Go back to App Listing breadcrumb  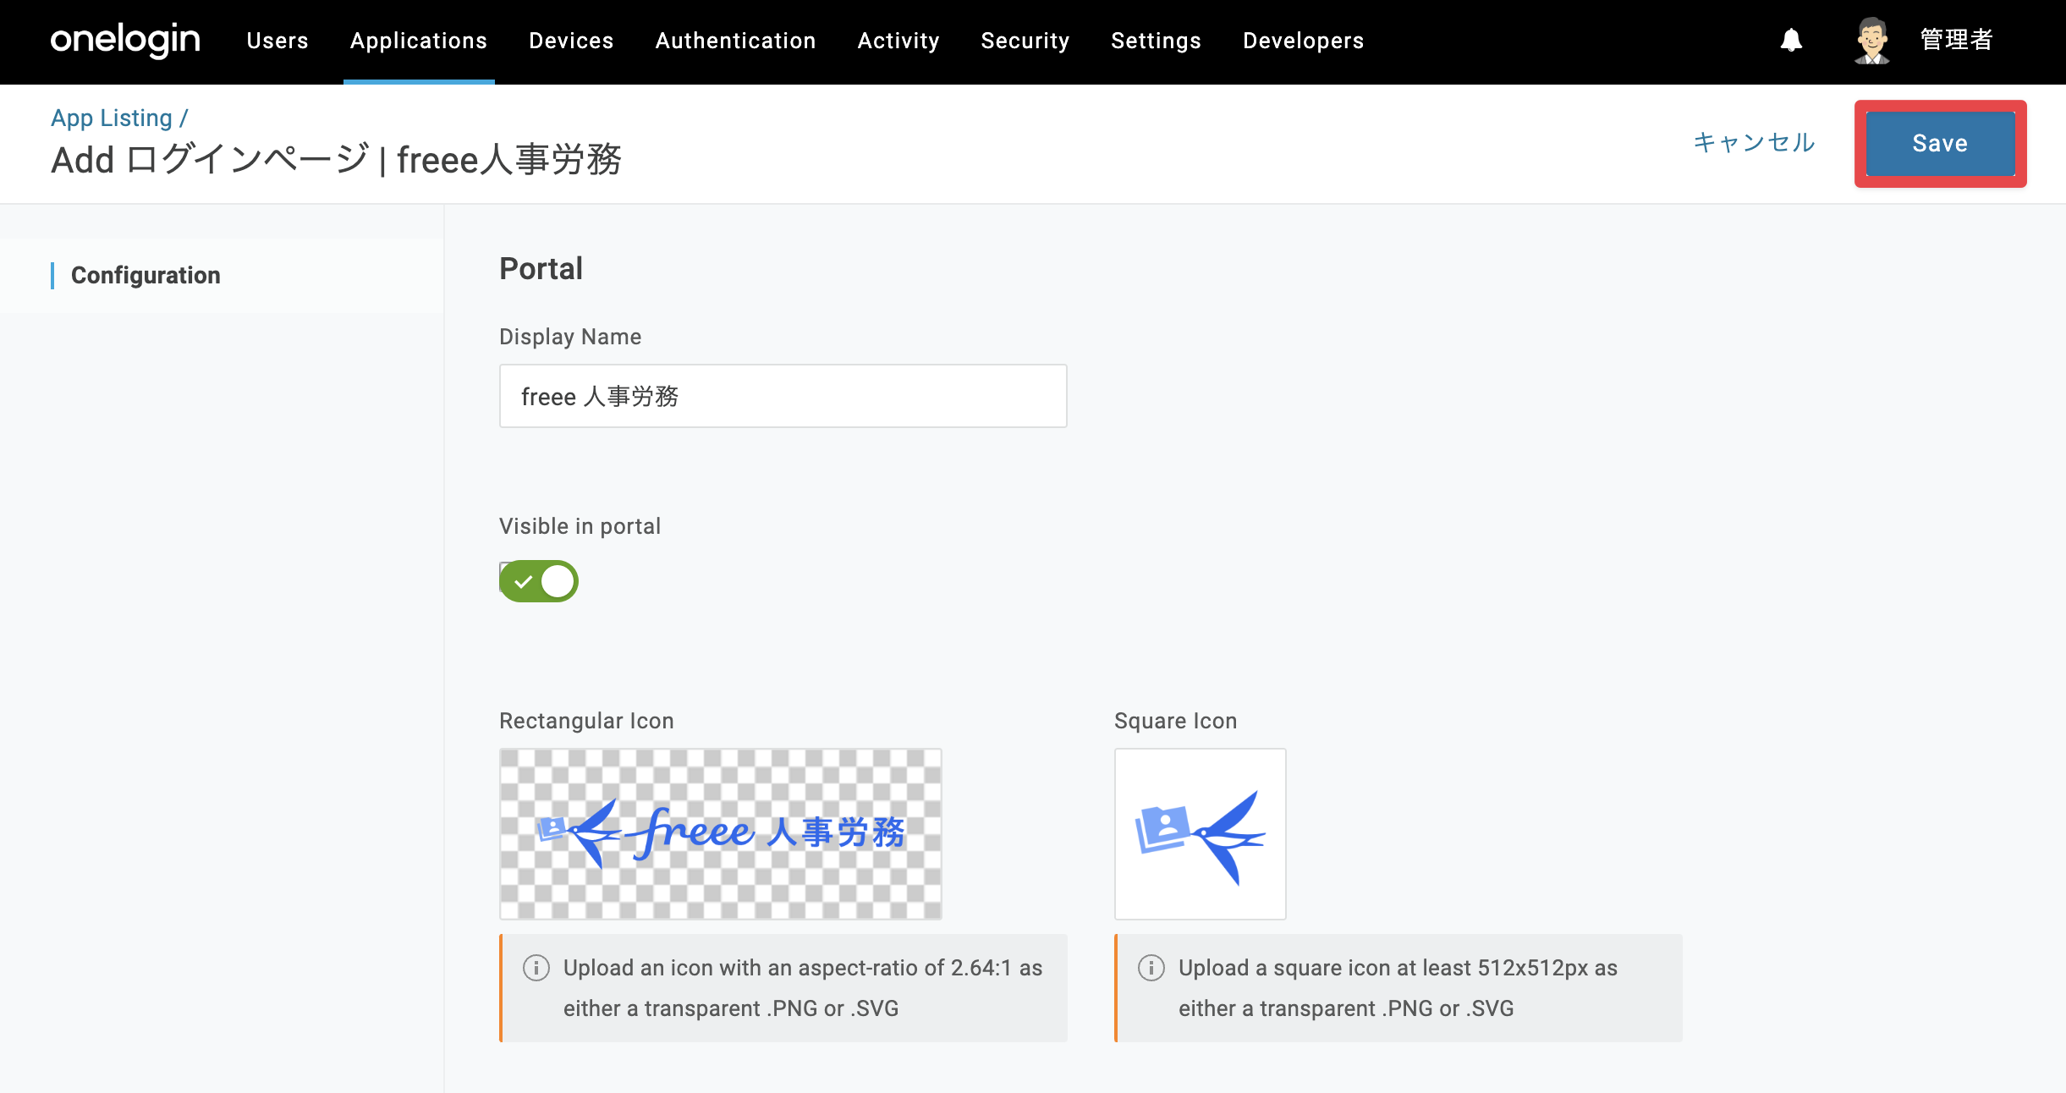[x=112, y=118]
